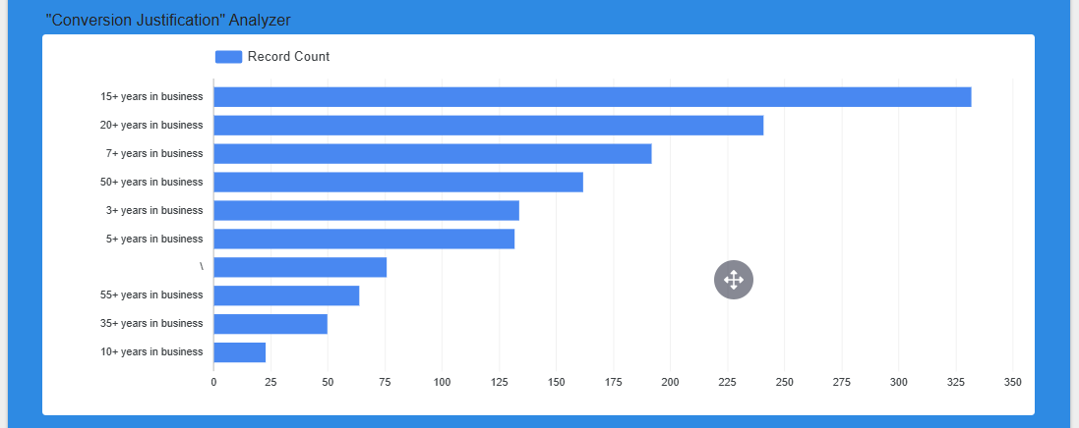Screen dimensions: 1079x428
Task: Select the 3+ years in business bar
Action: (366, 211)
